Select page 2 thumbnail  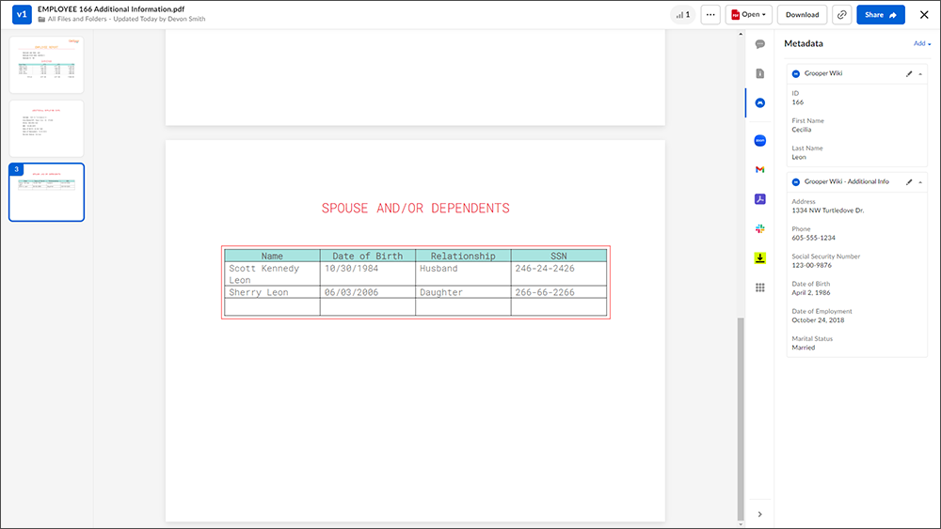47,128
